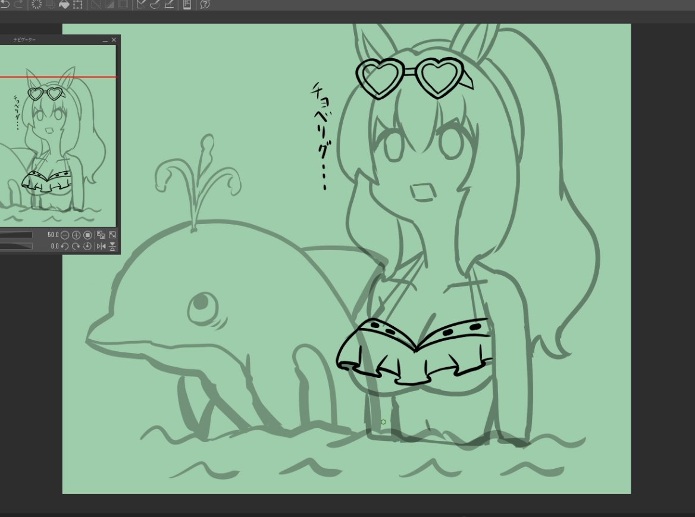
Task: Zoom in using the Navigator plus icon
Action: (x=76, y=235)
